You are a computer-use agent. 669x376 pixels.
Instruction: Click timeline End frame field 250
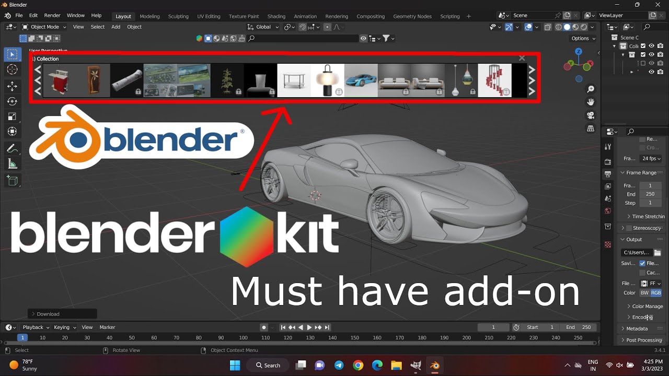579,327
